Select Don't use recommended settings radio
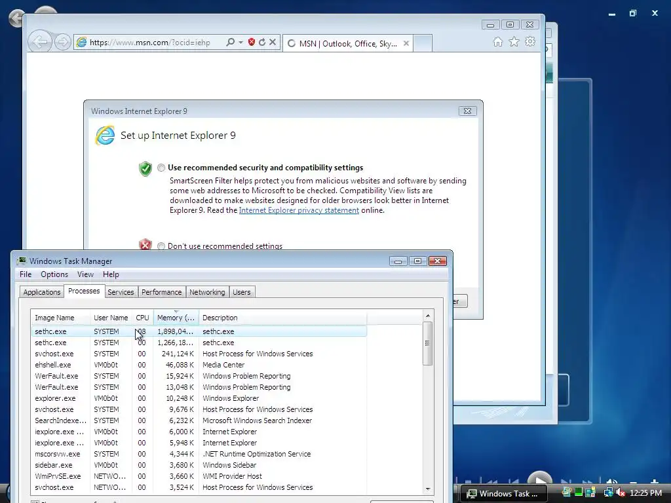 [x=161, y=246]
